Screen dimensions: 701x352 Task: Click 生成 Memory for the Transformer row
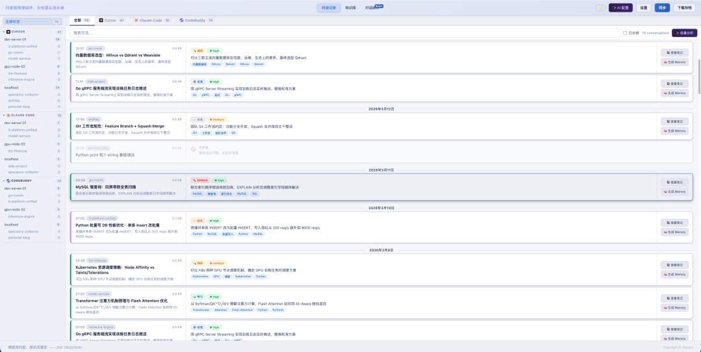674,308
